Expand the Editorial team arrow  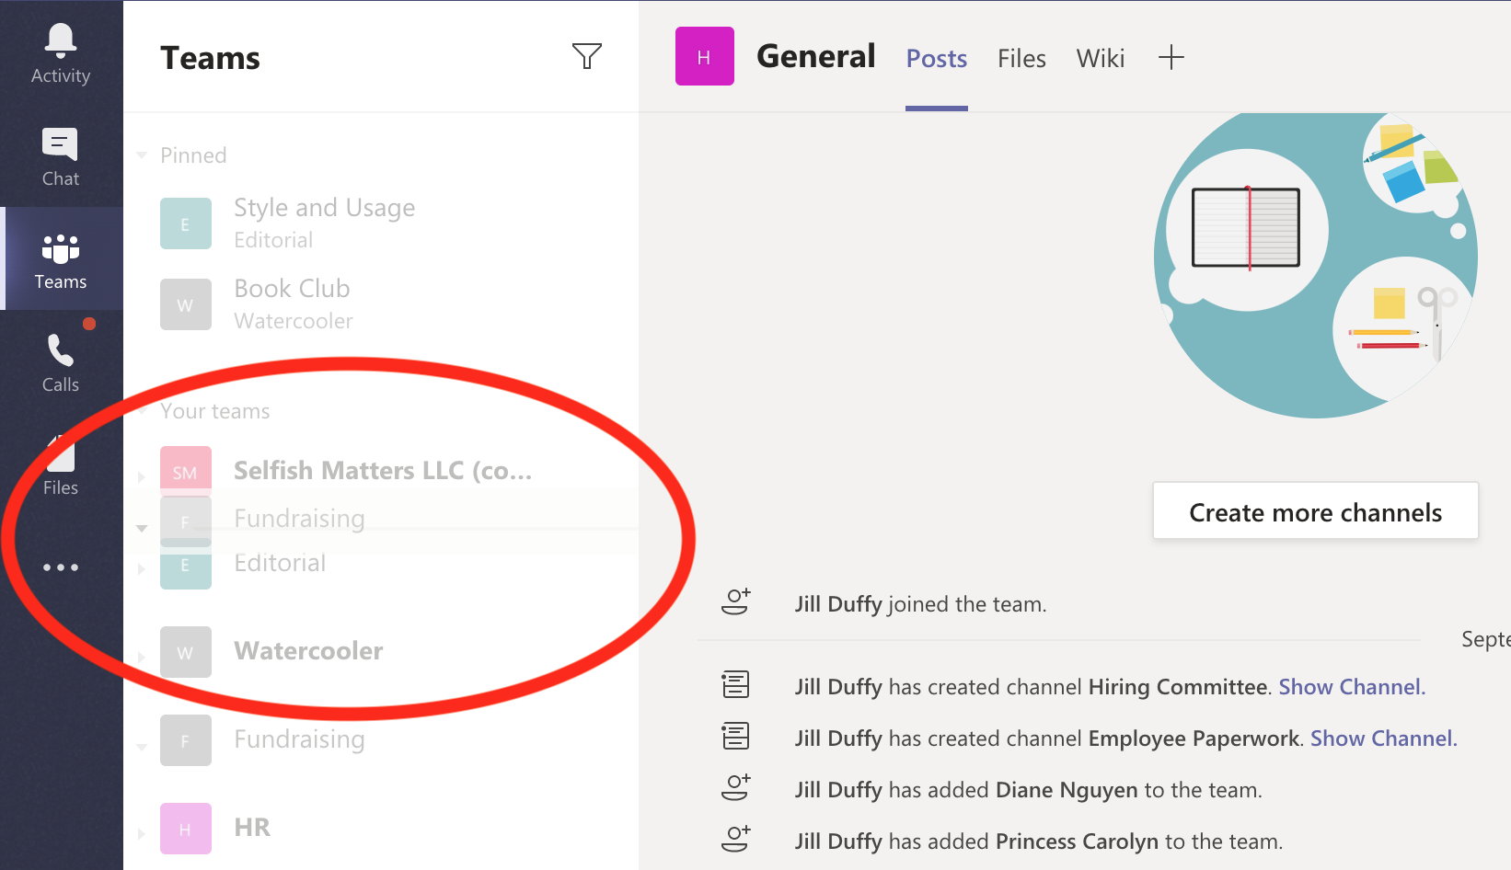[x=142, y=569]
